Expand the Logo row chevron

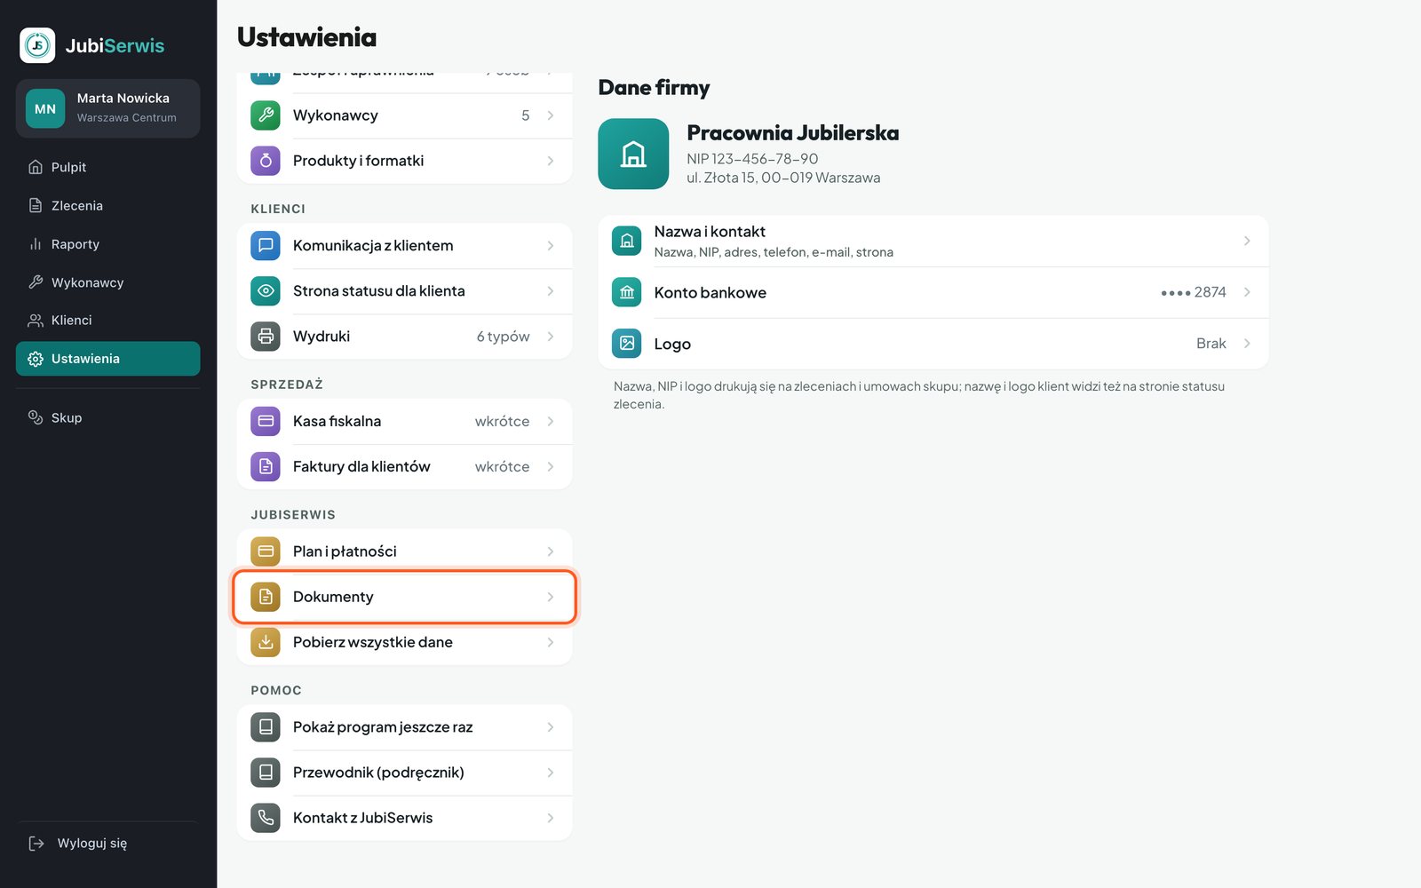click(1247, 344)
